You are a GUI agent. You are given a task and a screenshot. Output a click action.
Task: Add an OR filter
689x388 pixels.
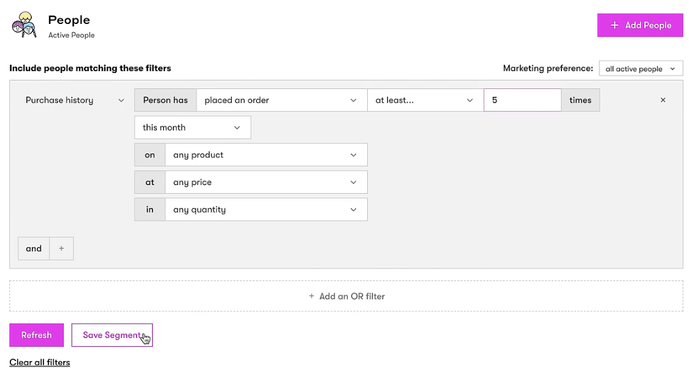click(346, 296)
